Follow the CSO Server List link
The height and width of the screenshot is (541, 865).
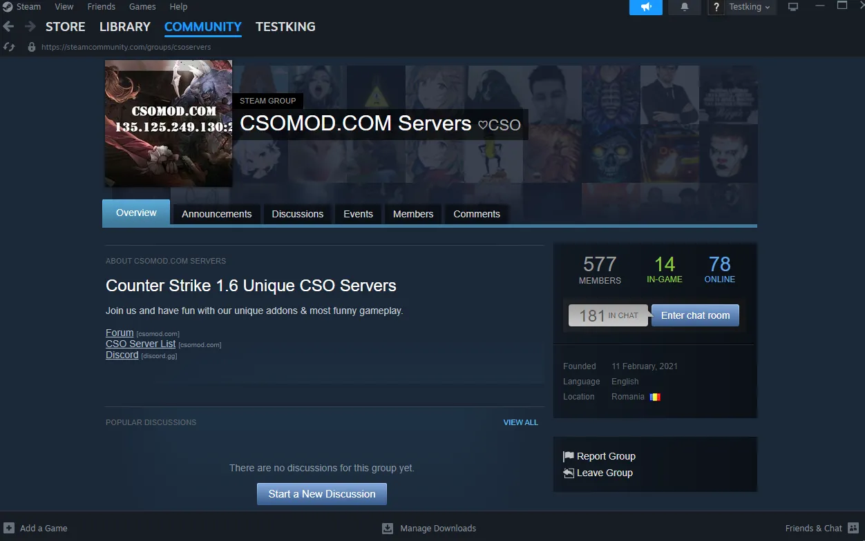click(x=141, y=344)
